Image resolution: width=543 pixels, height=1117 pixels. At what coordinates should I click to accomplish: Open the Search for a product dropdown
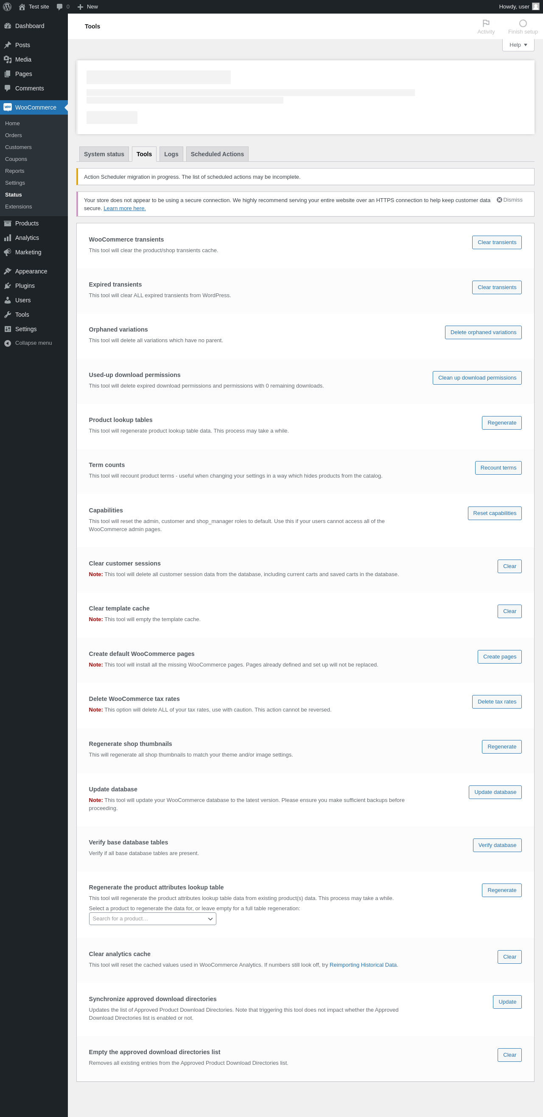[x=153, y=918]
